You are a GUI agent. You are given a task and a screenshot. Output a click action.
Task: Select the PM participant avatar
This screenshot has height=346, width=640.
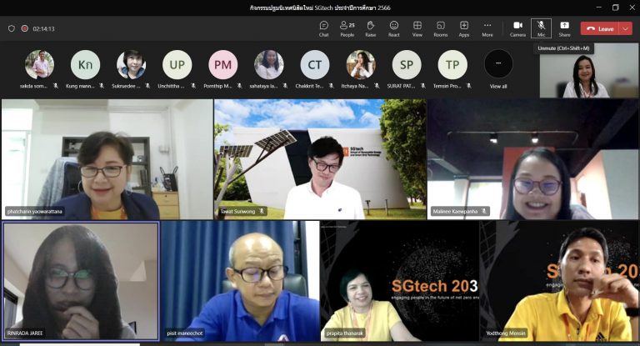point(222,64)
